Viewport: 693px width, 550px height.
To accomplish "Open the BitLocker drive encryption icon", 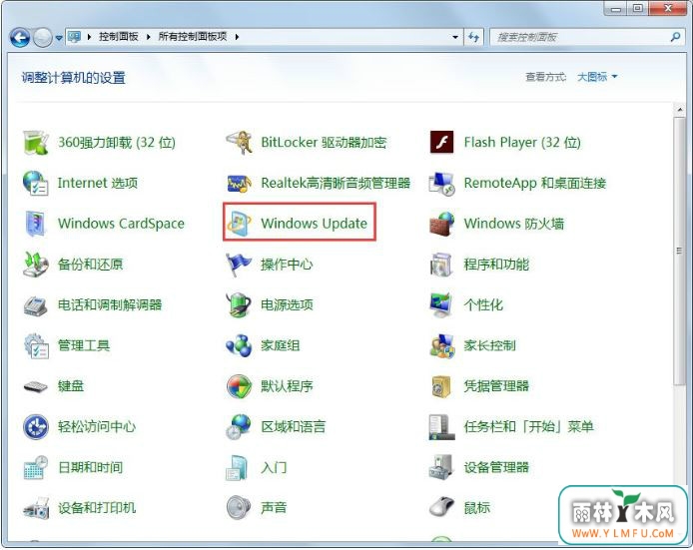I will [239, 143].
